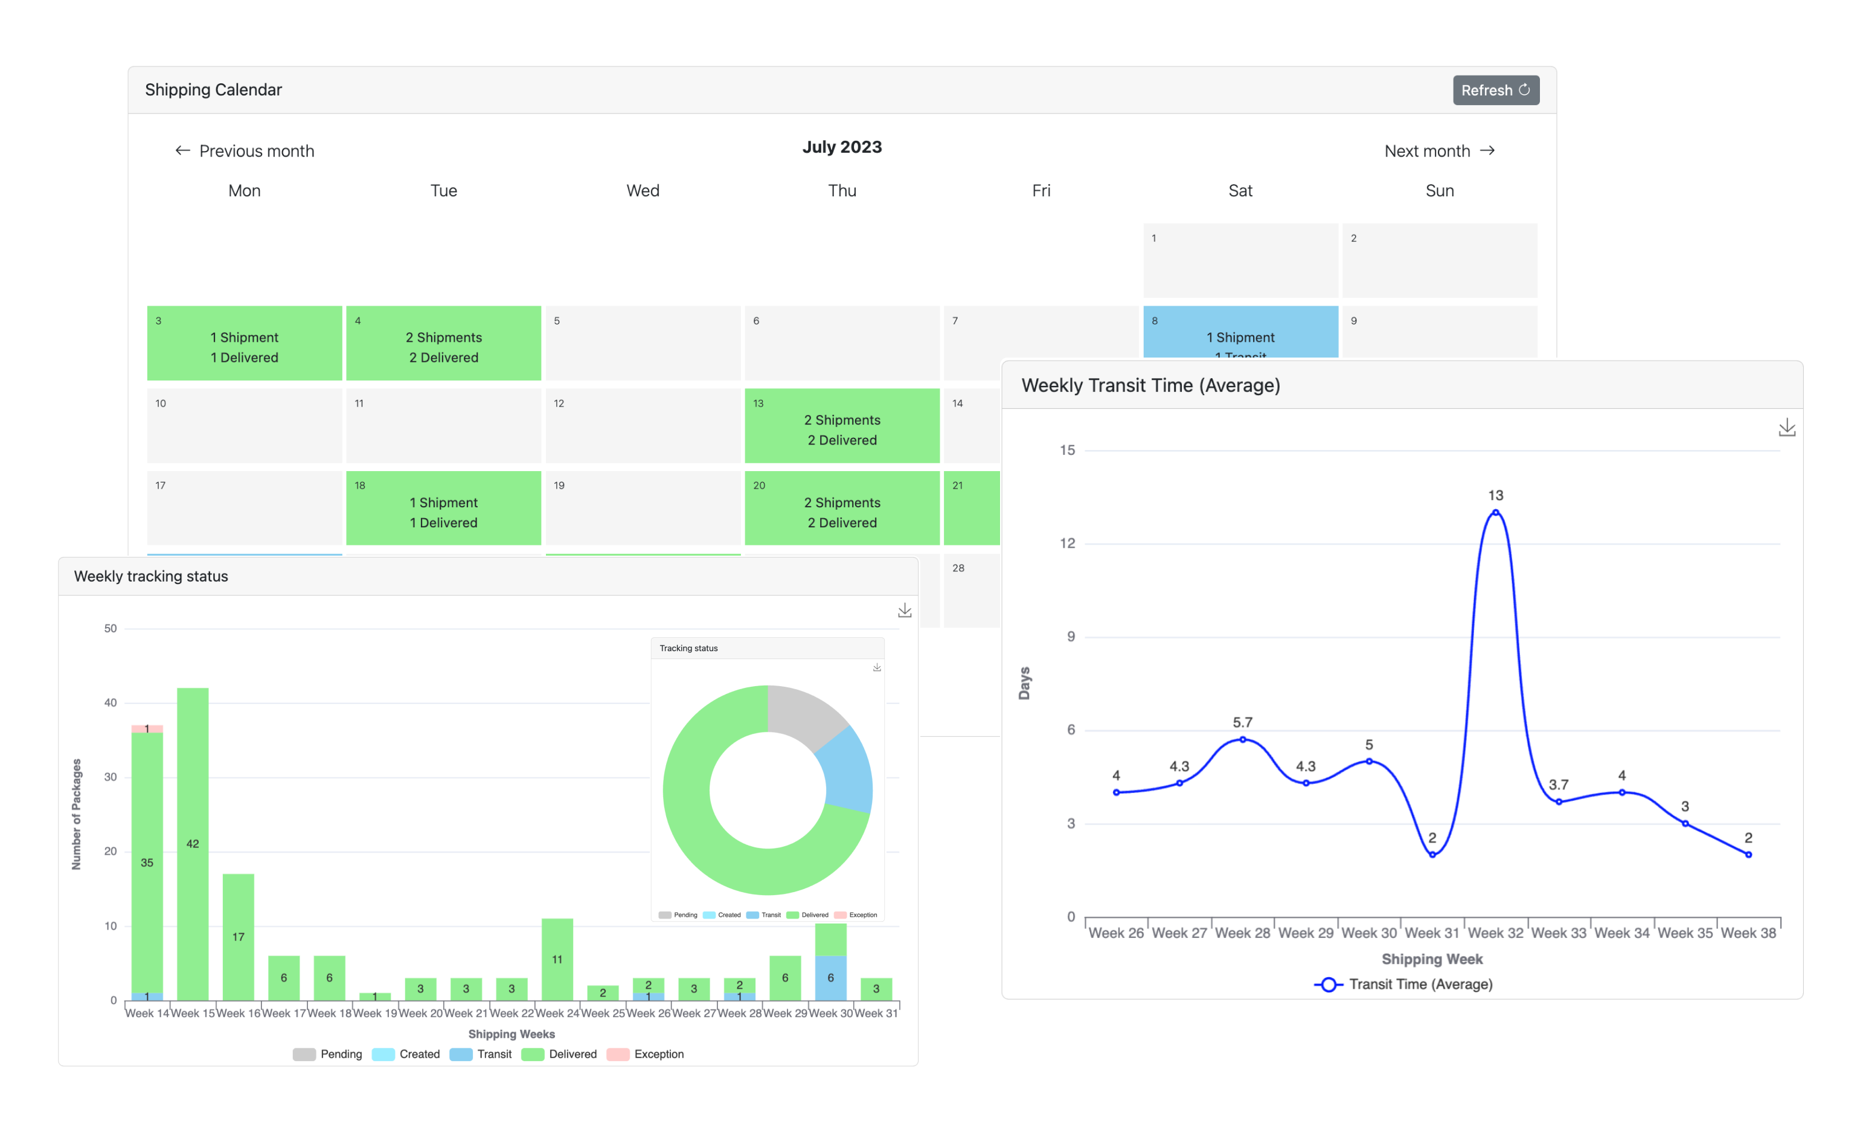Click the Next month right arrow icon
This screenshot has width=1860, height=1121.
pyautogui.click(x=1487, y=151)
